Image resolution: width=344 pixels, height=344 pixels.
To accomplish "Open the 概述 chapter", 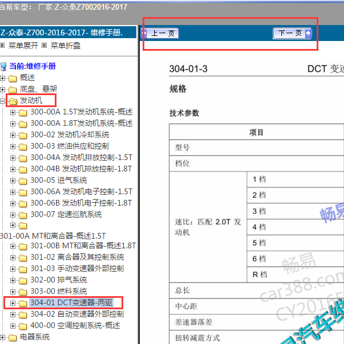I will (27, 77).
